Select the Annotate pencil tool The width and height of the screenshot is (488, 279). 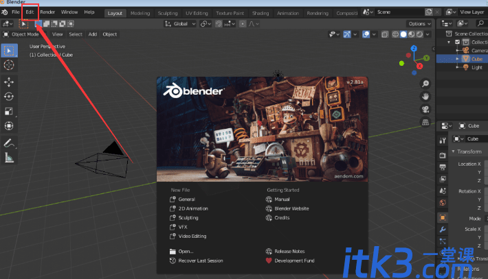9,143
